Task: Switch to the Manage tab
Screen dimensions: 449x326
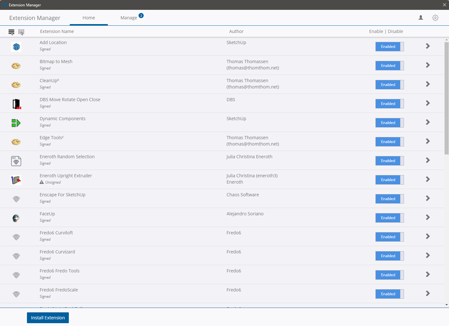Action: [129, 18]
